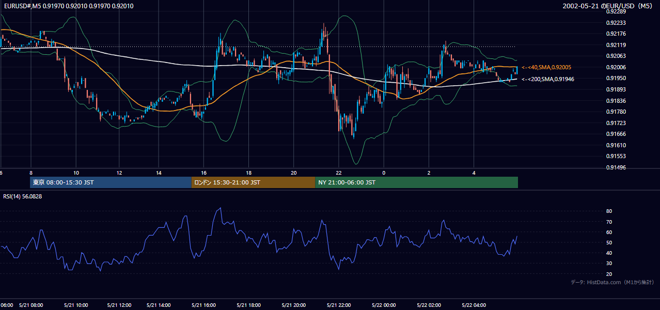Click the hour 18 label under price chart
The width and height of the screenshot is (660, 310).
pos(249,173)
